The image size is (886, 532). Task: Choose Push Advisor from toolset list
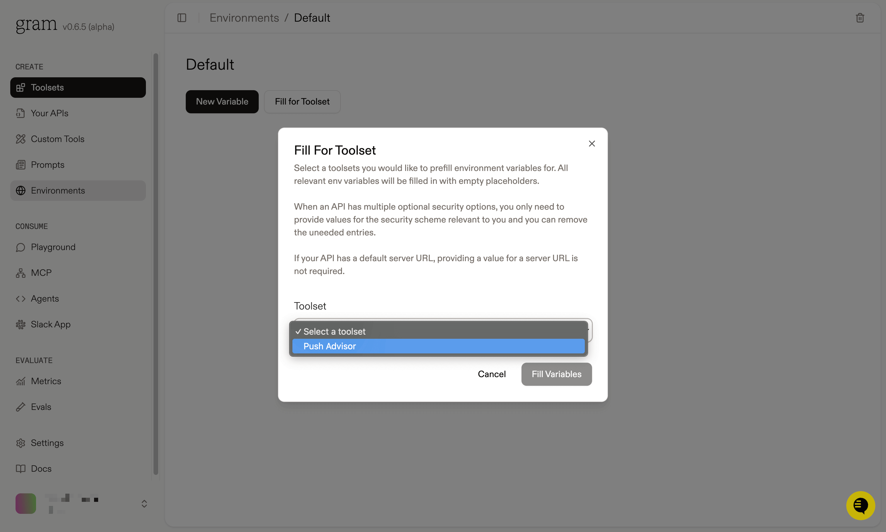pos(438,346)
